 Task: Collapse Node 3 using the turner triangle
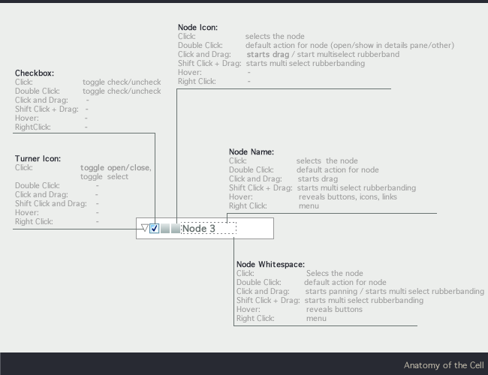pyautogui.click(x=144, y=228)
